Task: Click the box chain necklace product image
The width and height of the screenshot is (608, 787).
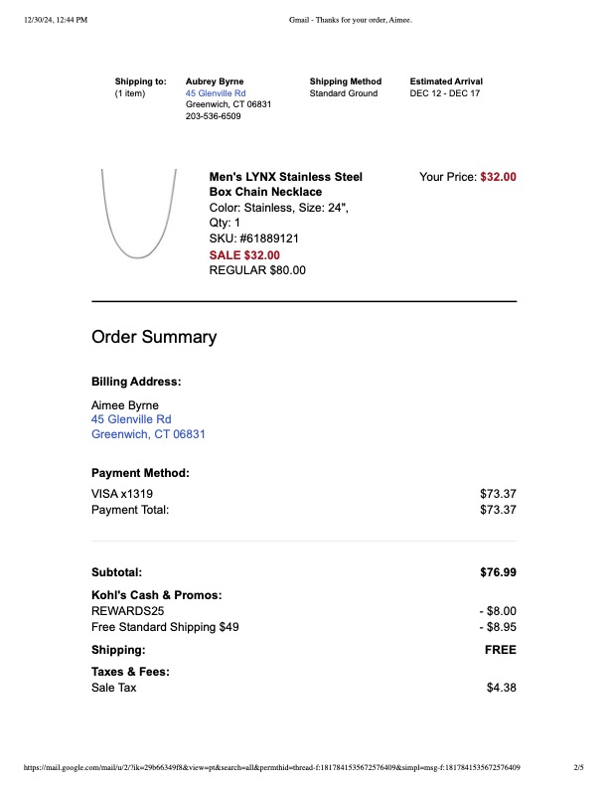Action: point(139,214)
